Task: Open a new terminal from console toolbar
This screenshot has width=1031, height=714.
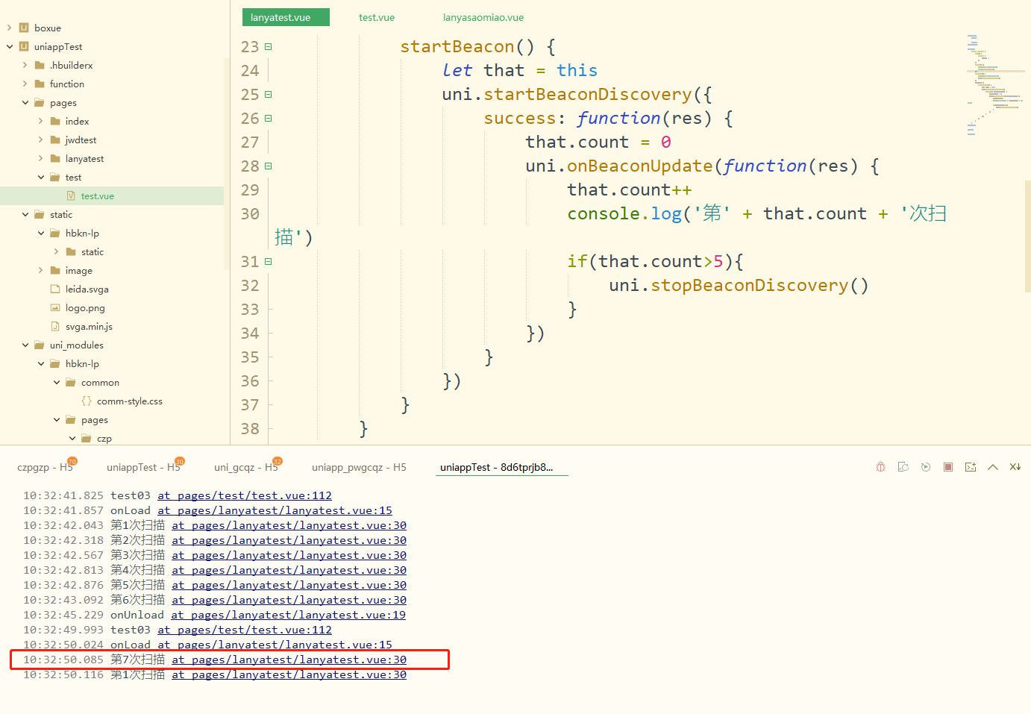Action: click(971, 467)
